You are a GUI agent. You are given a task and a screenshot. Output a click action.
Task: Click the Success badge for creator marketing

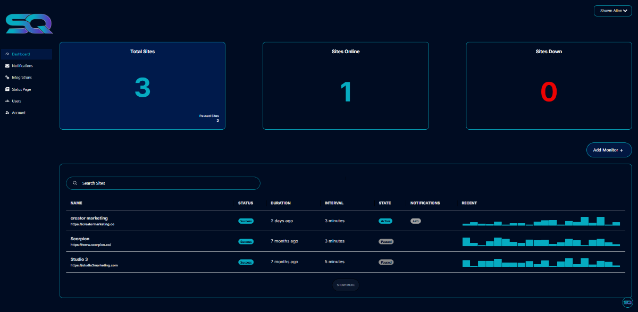click(246, 221)
